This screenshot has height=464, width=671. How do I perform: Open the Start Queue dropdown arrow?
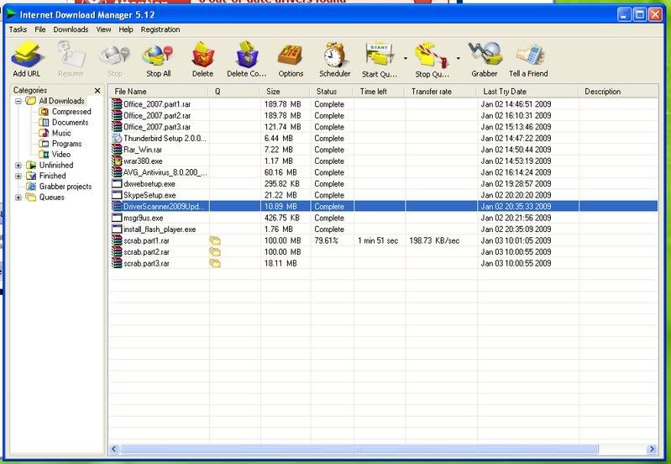pos(406,58)
